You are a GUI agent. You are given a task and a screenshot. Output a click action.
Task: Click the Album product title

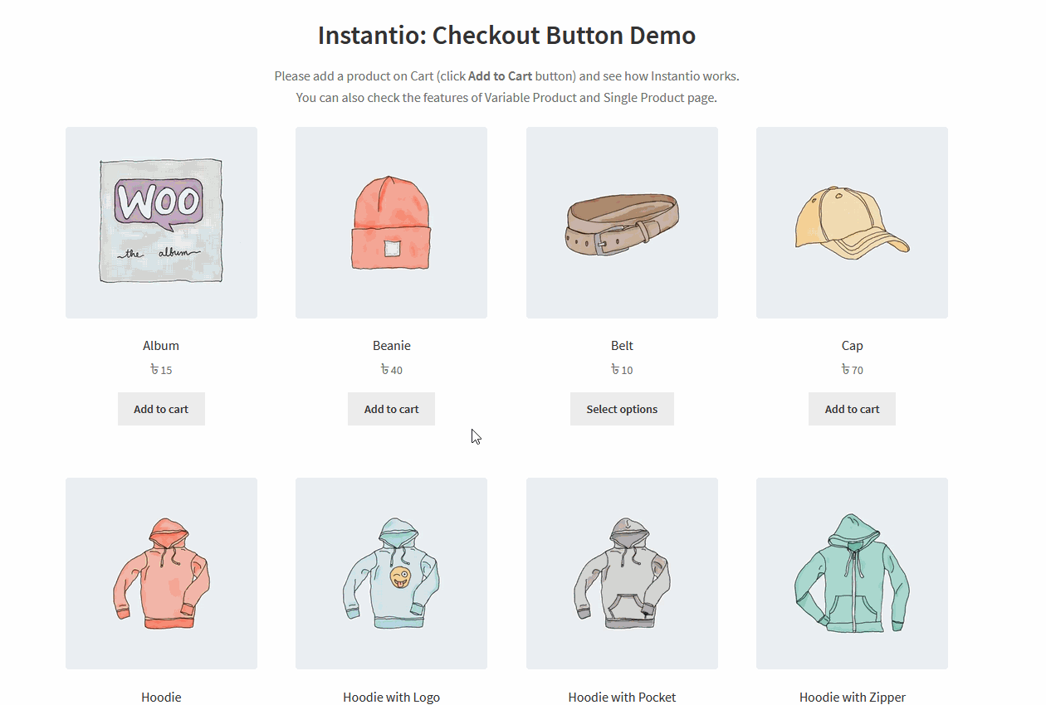pos(161,346)
